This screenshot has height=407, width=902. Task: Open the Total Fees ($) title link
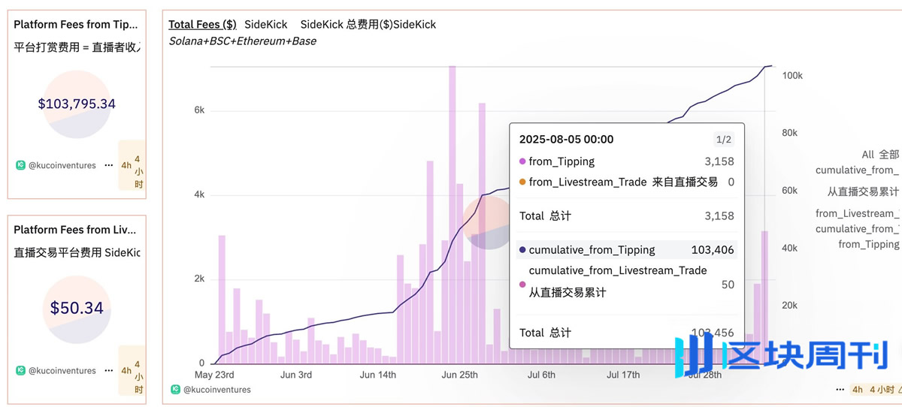[202, 25]
